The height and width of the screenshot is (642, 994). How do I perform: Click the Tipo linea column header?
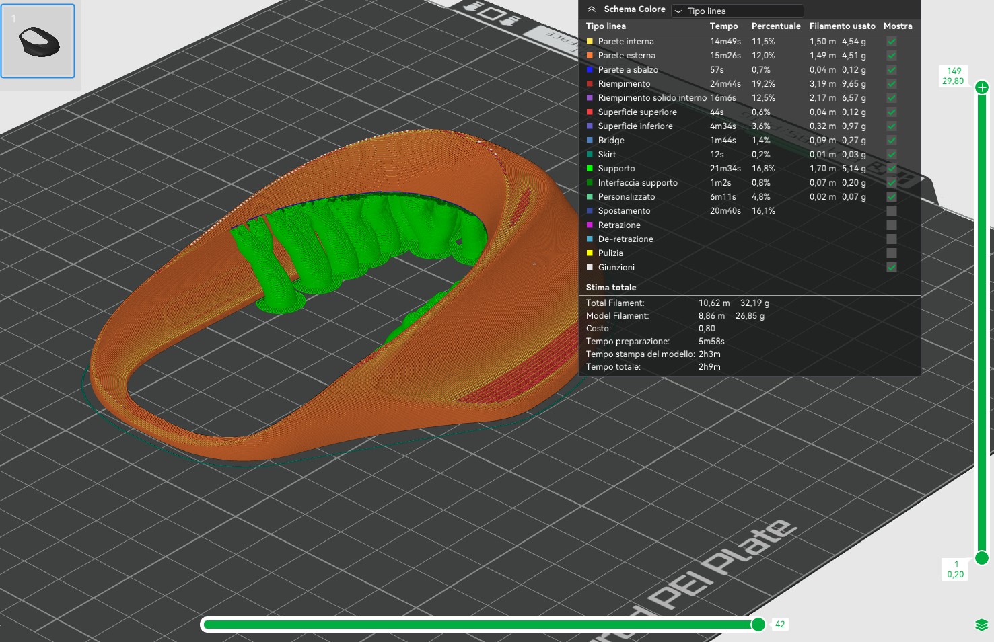(x=606, y=26)
